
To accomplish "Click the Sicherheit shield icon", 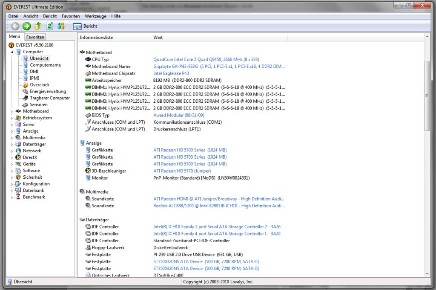I will [18, 177].
